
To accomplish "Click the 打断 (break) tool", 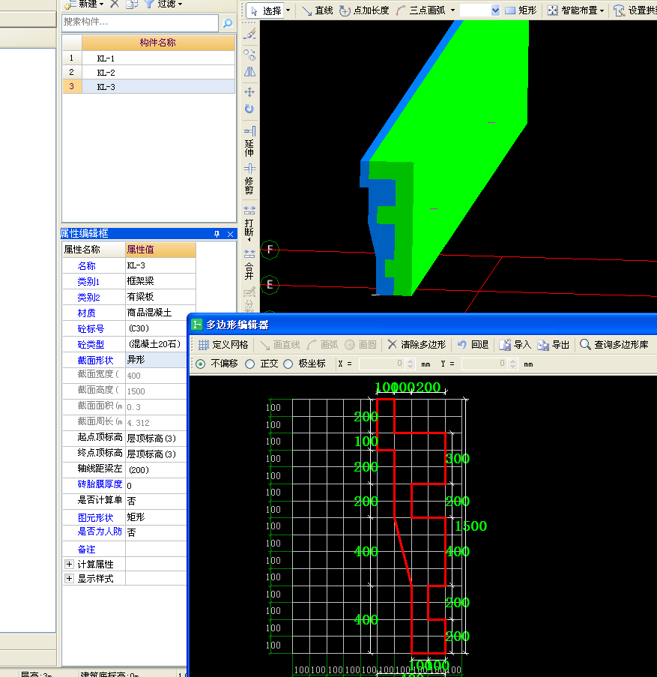I will coord(249,223).
